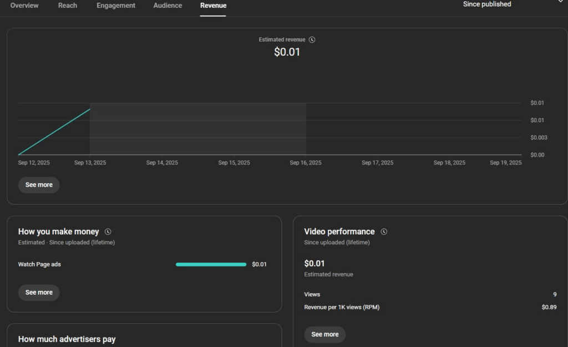Click See more in Video performance card
The height and width of the screenshot is (347, 568).
[x=324, y=334]
